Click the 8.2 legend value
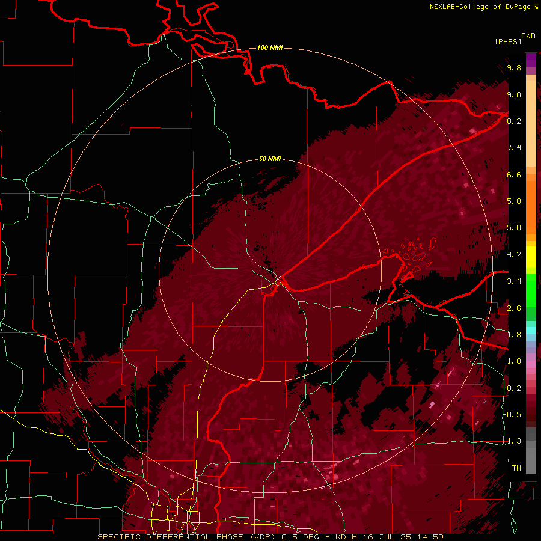The width and height of the screenshot is (541, 541). click(514, 121)
